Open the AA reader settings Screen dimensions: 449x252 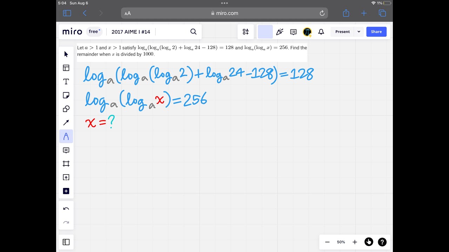click(x=128, y=13)
